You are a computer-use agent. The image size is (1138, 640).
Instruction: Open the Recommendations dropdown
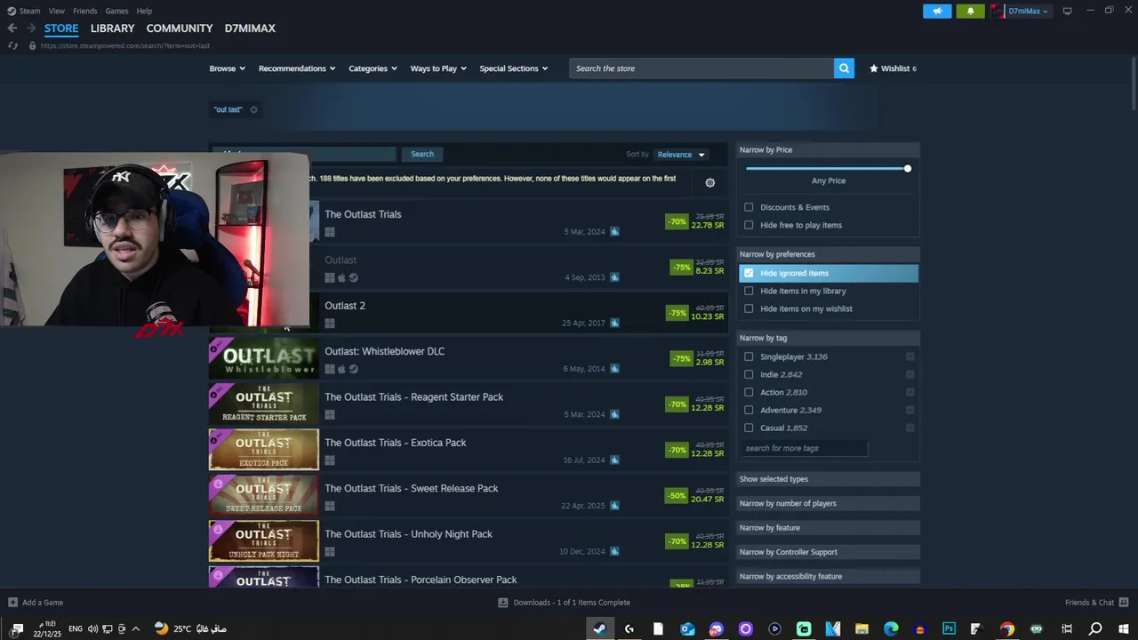(x=297, y=68)
